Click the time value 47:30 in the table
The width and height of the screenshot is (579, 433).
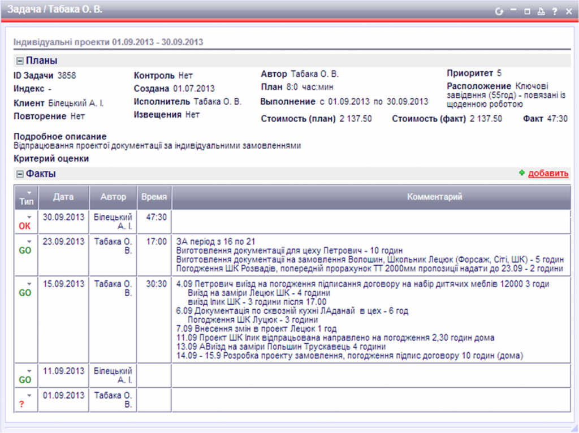click(x=157, y=217)
